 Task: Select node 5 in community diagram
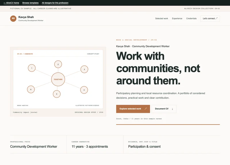[57, 94]
